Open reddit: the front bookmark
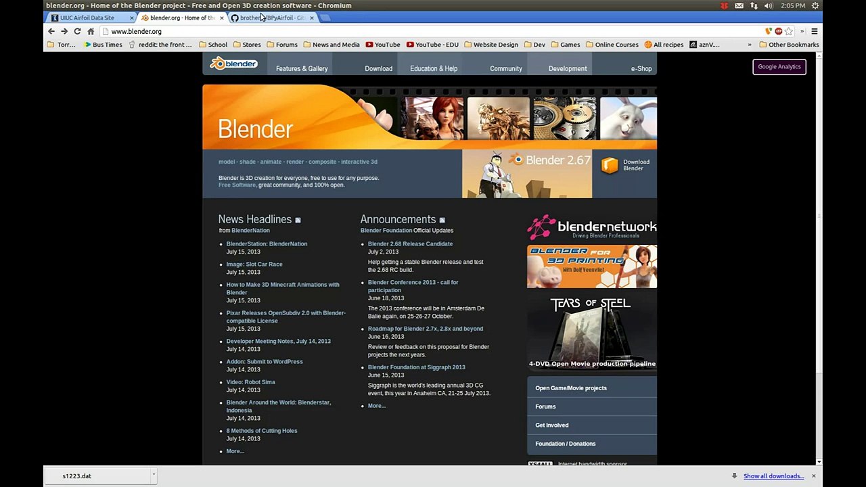Image resolution: width=866 pixels, height=487 pixels. [x=160, y=45]
